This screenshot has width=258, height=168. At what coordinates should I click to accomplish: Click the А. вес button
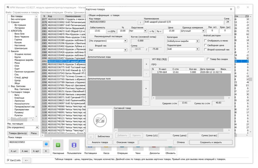(25, 151)
